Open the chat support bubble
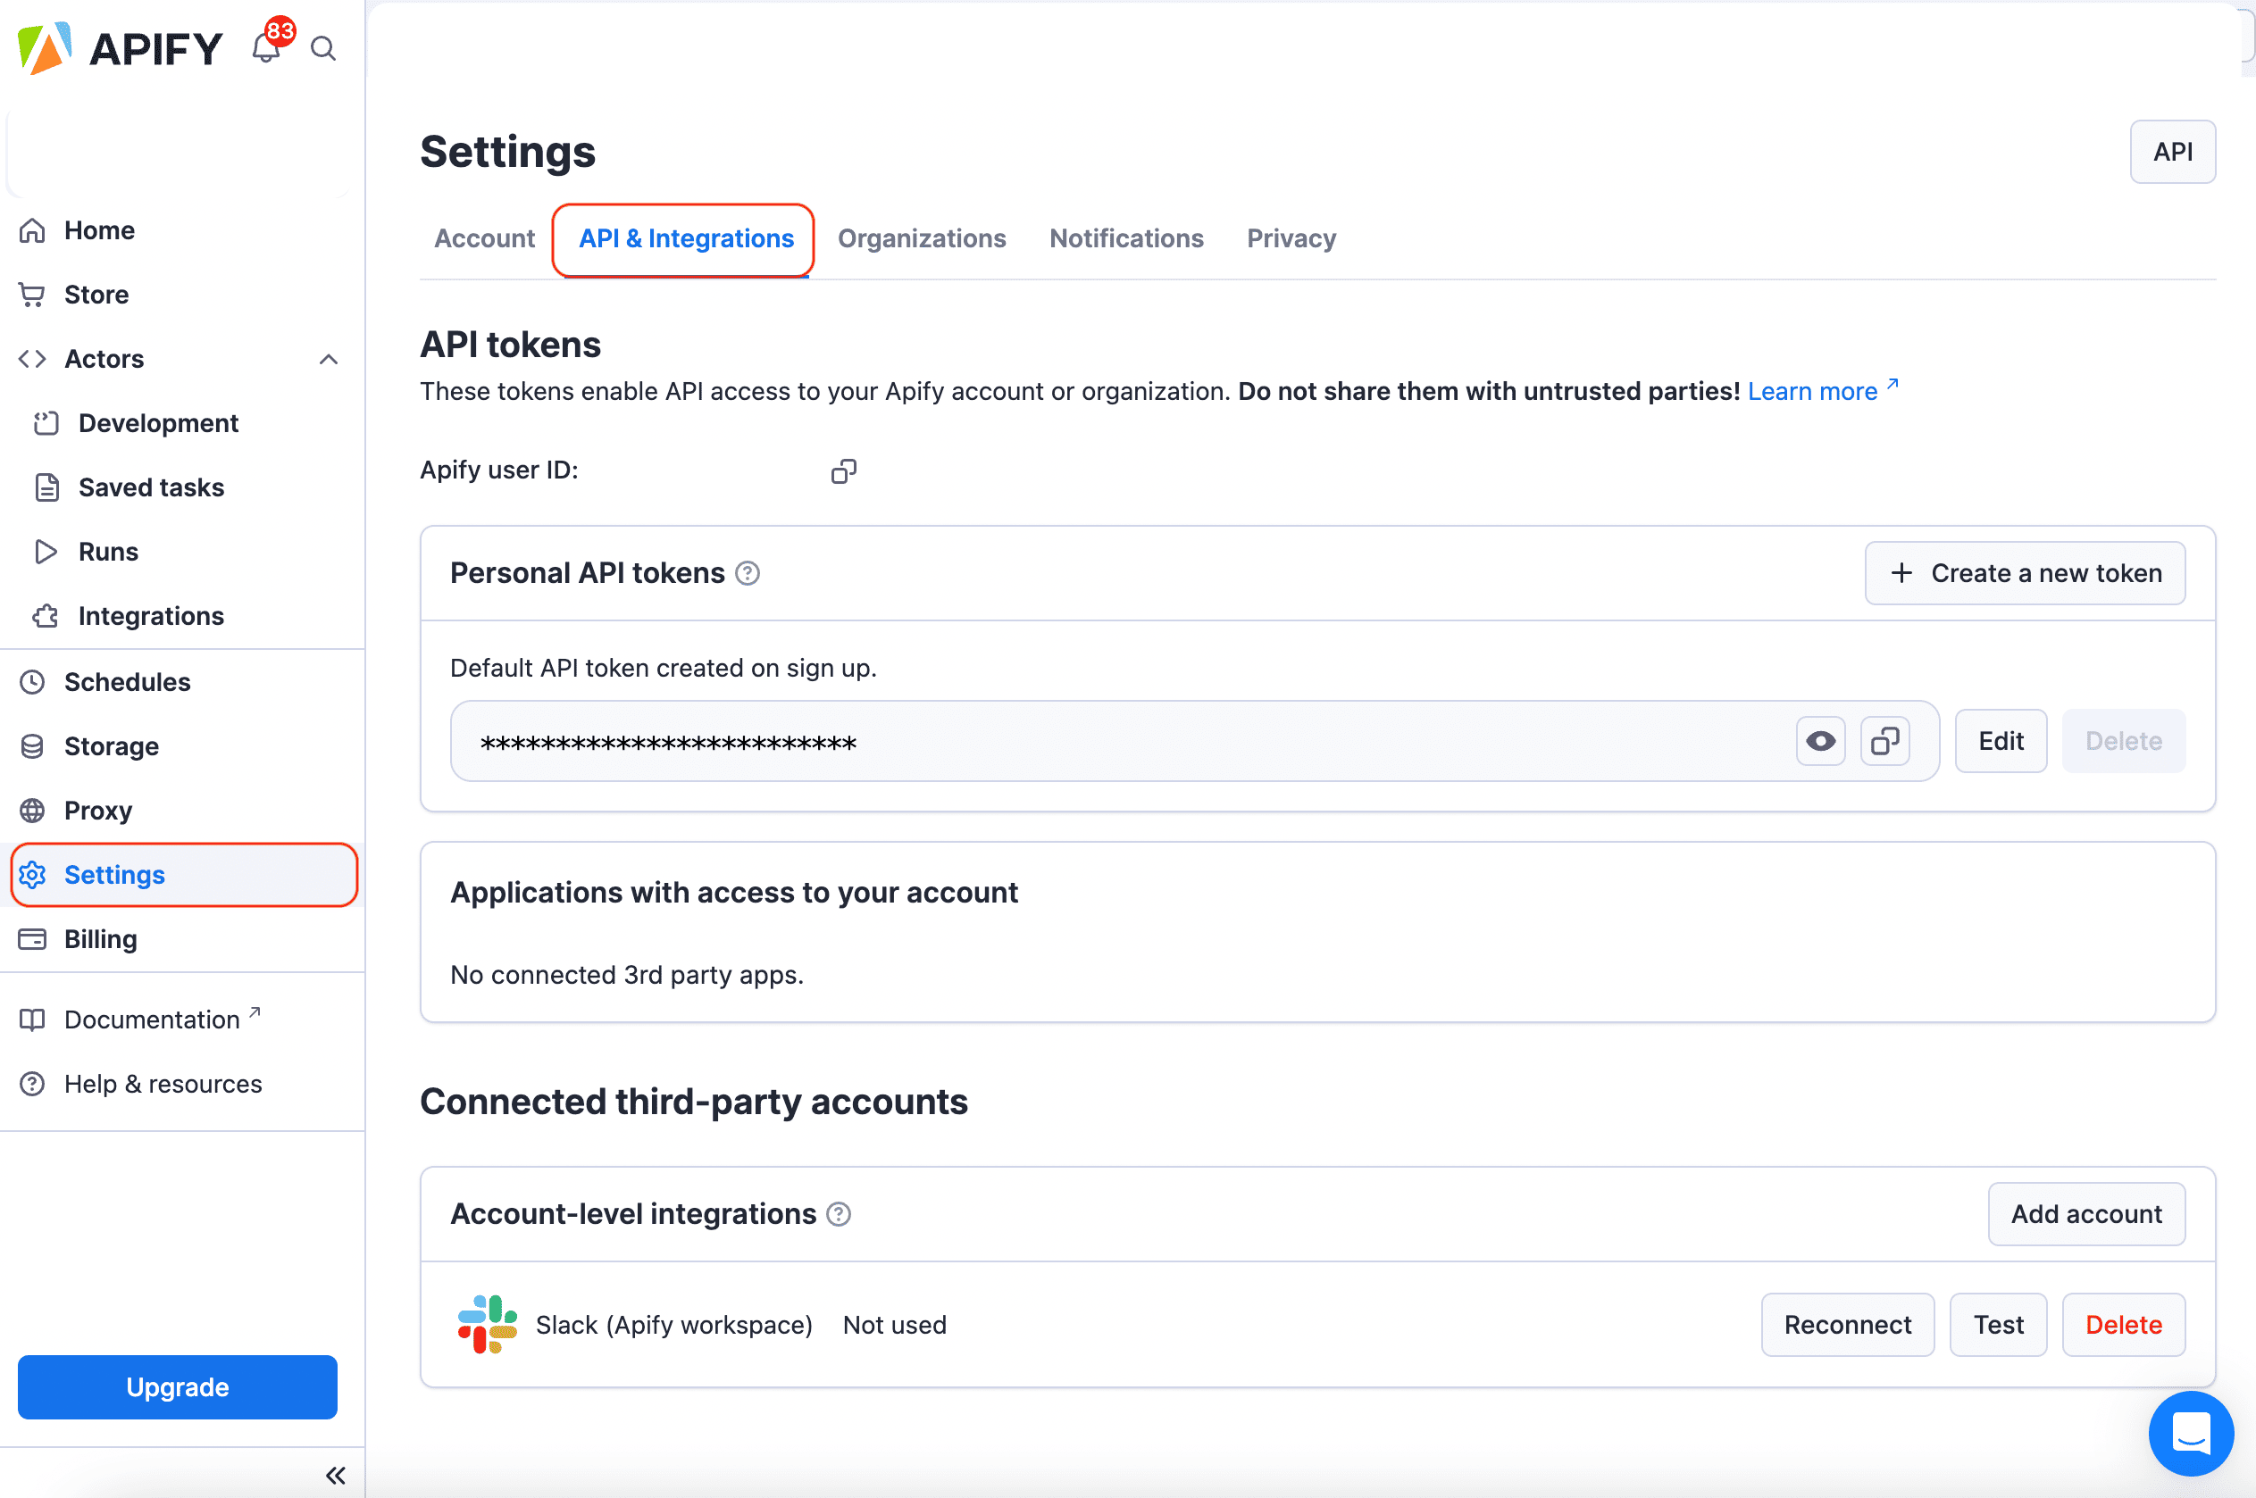The width and height of the screenshot is (2256, 1498). click(x=2191, y=1433)
